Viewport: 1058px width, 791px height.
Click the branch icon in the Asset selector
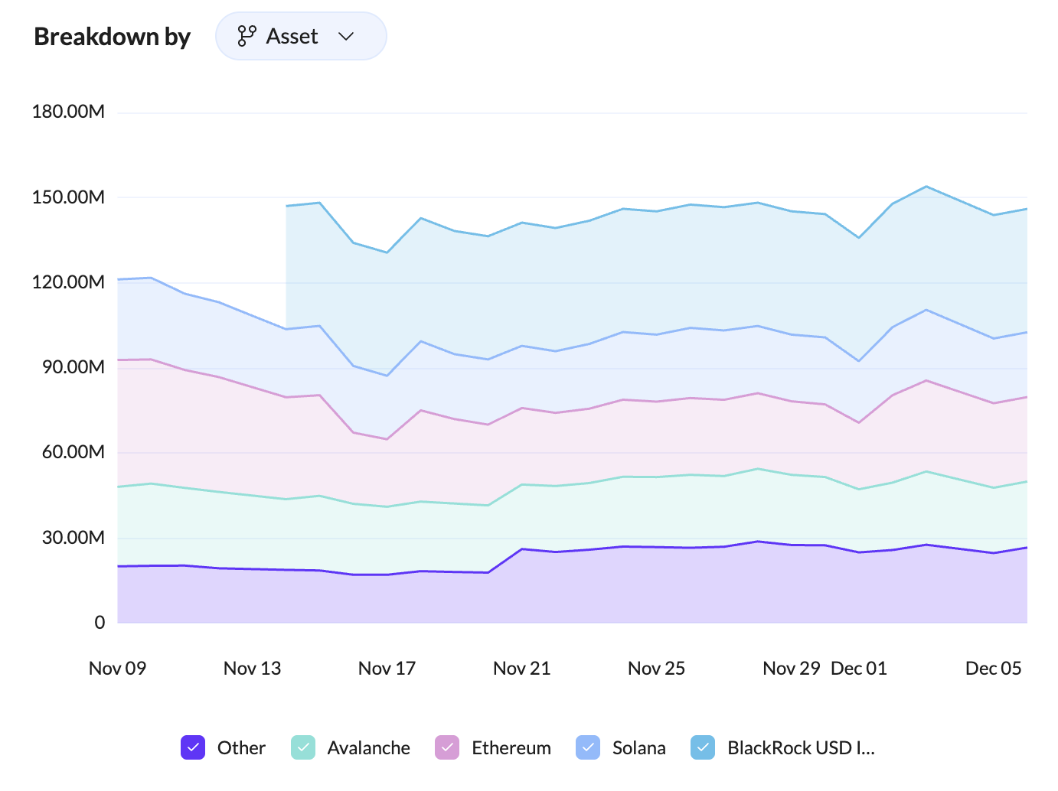[247, 36]
